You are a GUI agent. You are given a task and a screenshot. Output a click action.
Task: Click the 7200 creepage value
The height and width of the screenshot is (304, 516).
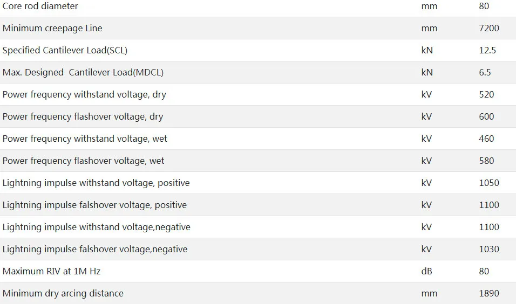(x=489, y=29)
